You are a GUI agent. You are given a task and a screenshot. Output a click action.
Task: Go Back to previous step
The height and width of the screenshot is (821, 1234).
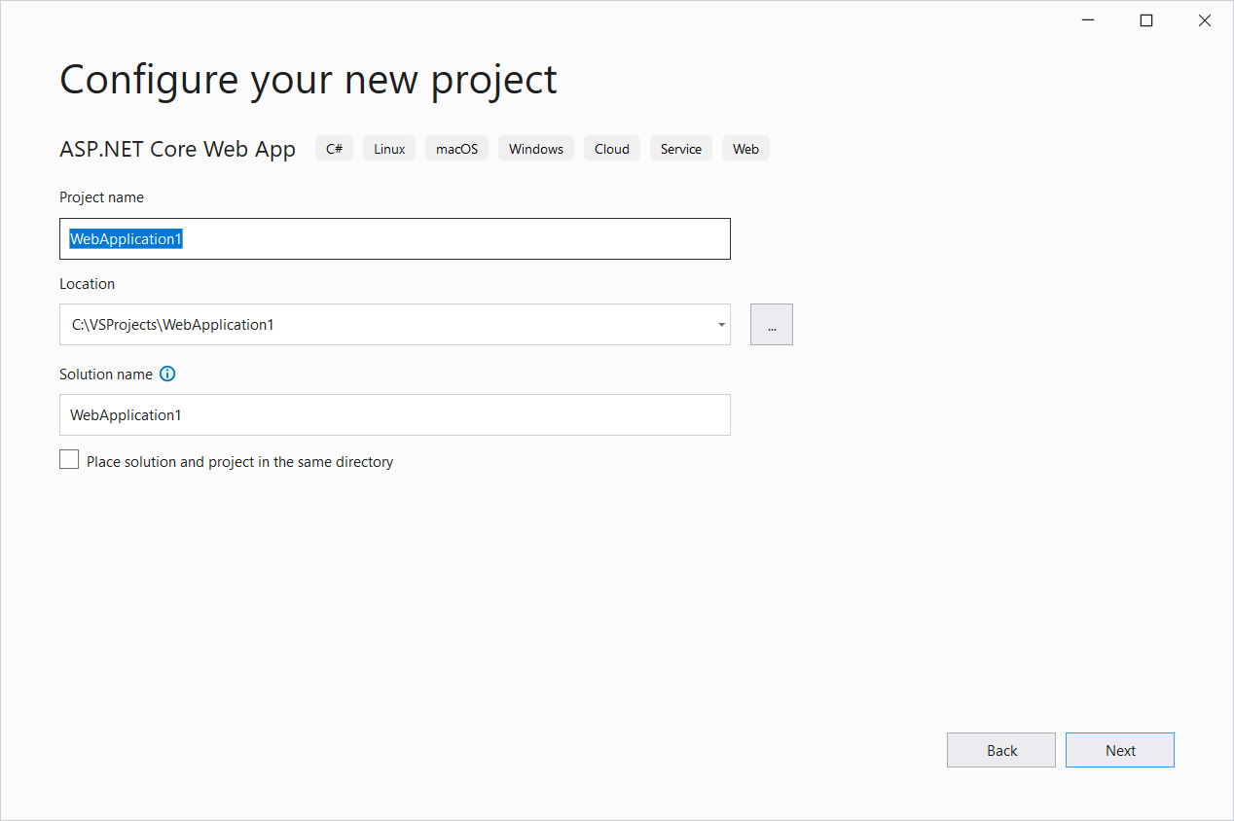[x=1001, y=750]
